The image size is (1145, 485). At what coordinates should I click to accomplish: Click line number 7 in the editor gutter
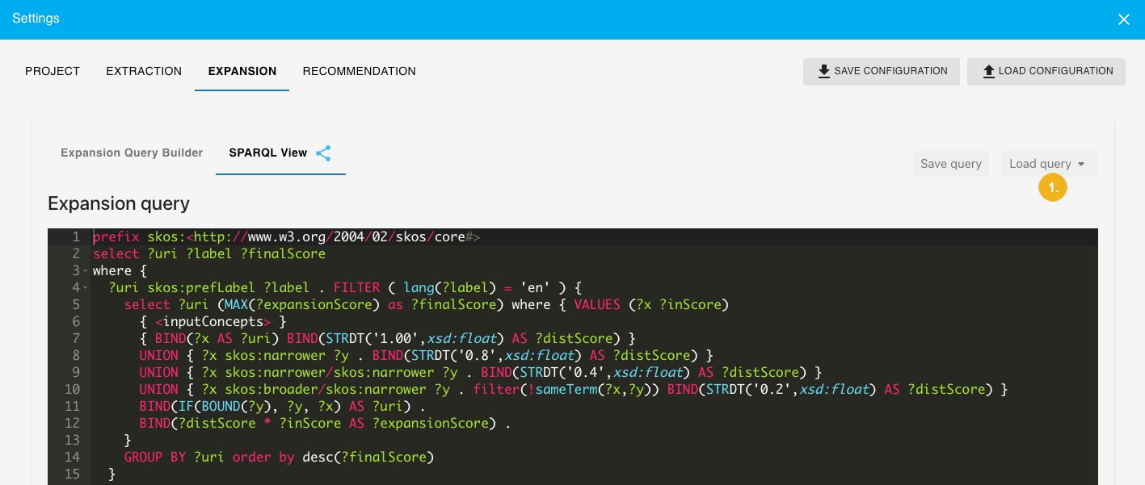tap(75, 338)
